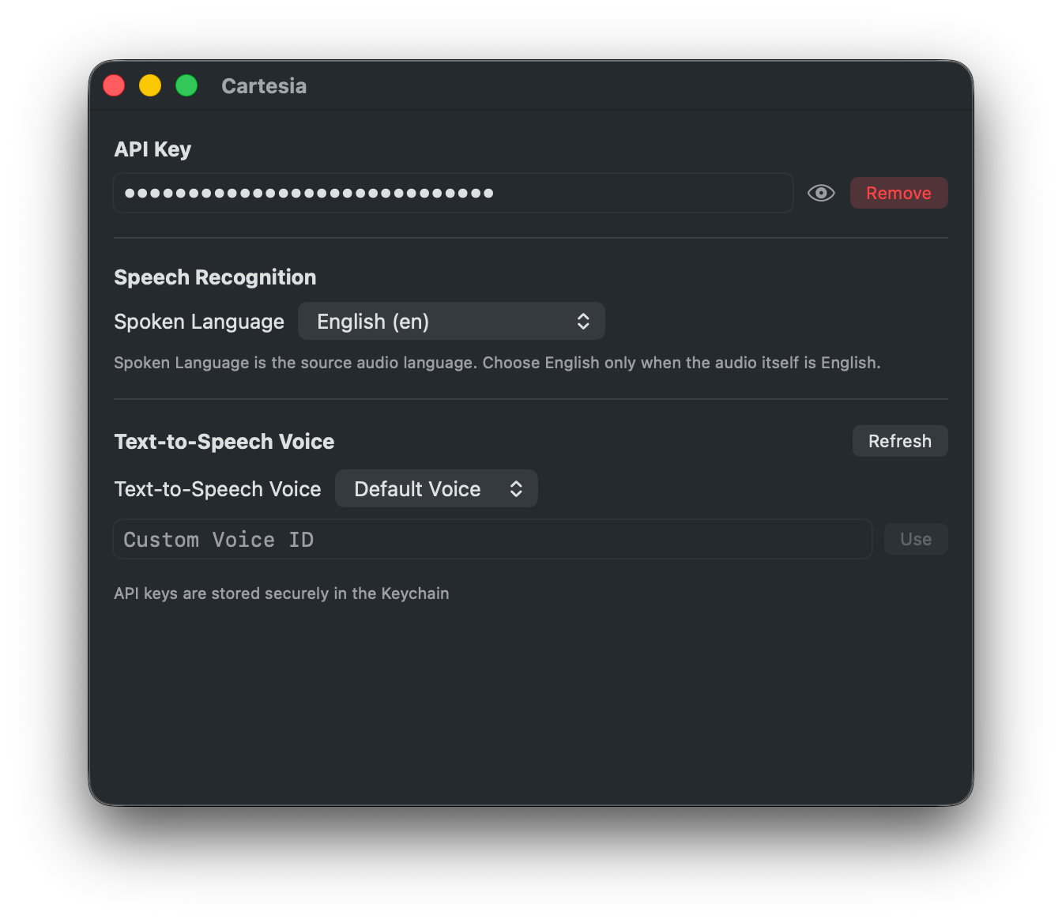The width and height of the screenshot is (1062, 923).
Task: Click the bold Text-to-Speech Voice section heading
Action: 224,442
